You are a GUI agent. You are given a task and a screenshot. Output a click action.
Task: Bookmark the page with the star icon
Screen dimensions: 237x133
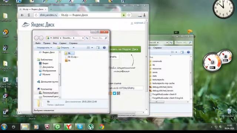tap(129, 15)
